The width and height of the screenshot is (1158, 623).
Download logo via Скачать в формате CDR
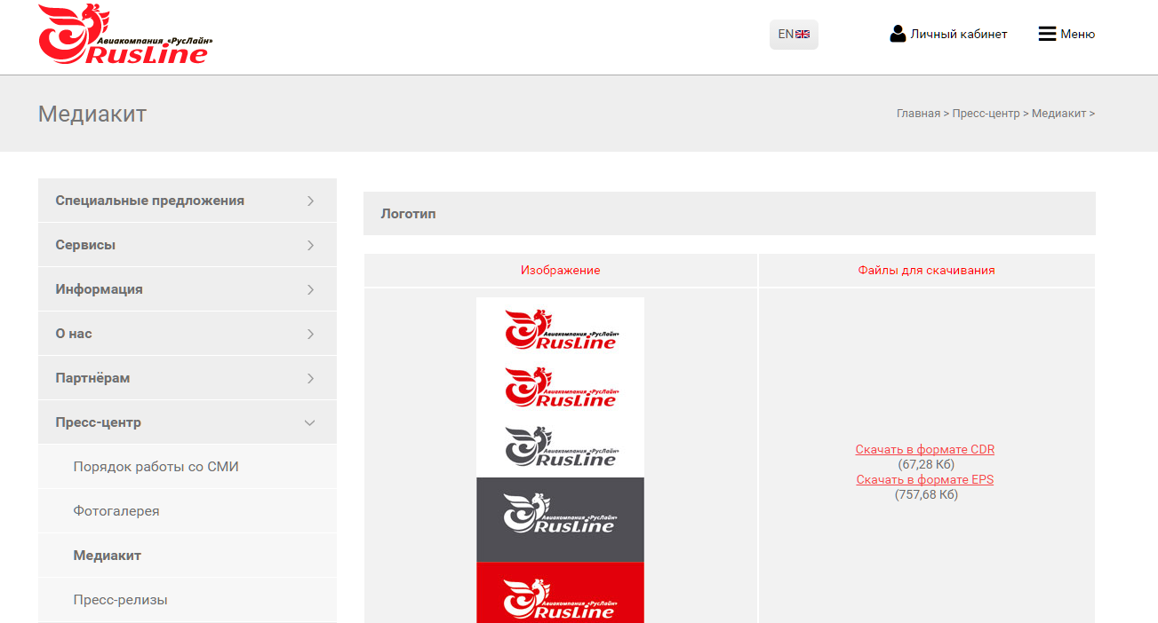coord(925,449)
